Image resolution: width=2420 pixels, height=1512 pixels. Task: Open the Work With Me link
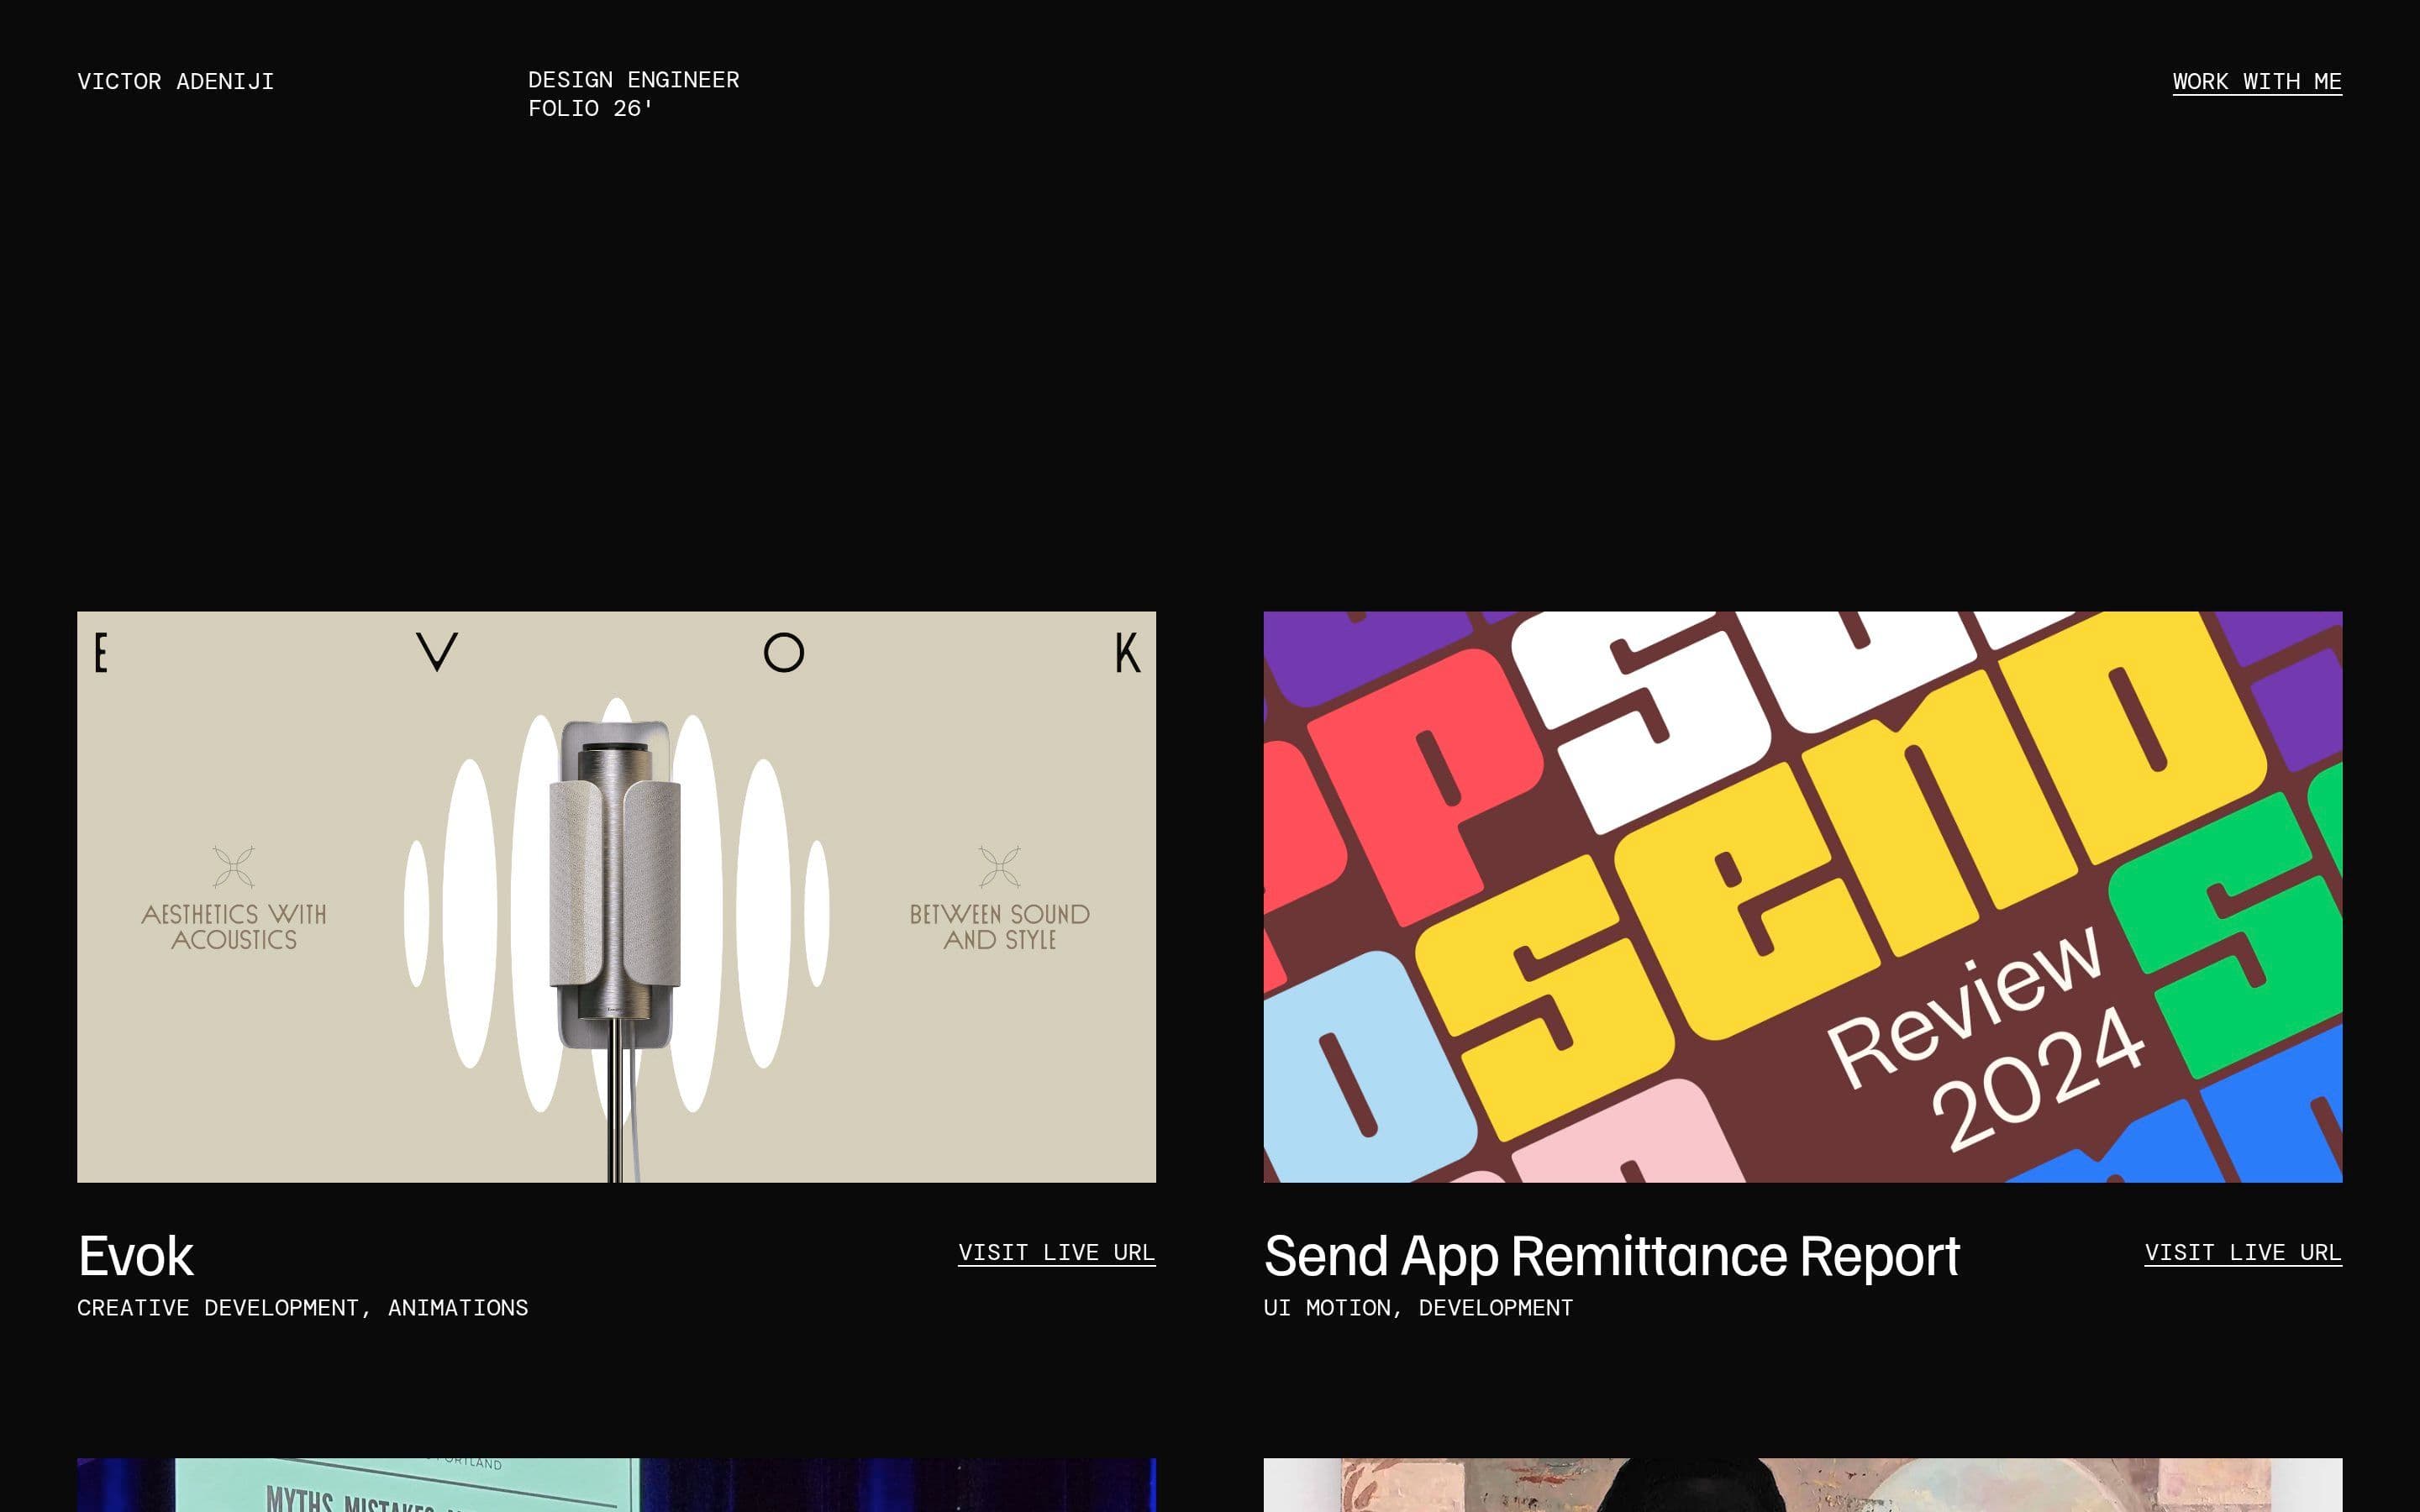(x=2256, y=82)
